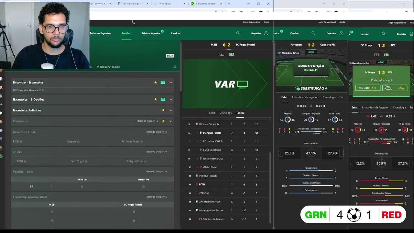Unfavorite Encontro - Escanteios star
414x233 pixels.
pyautogui.click(x=156, y=83)
